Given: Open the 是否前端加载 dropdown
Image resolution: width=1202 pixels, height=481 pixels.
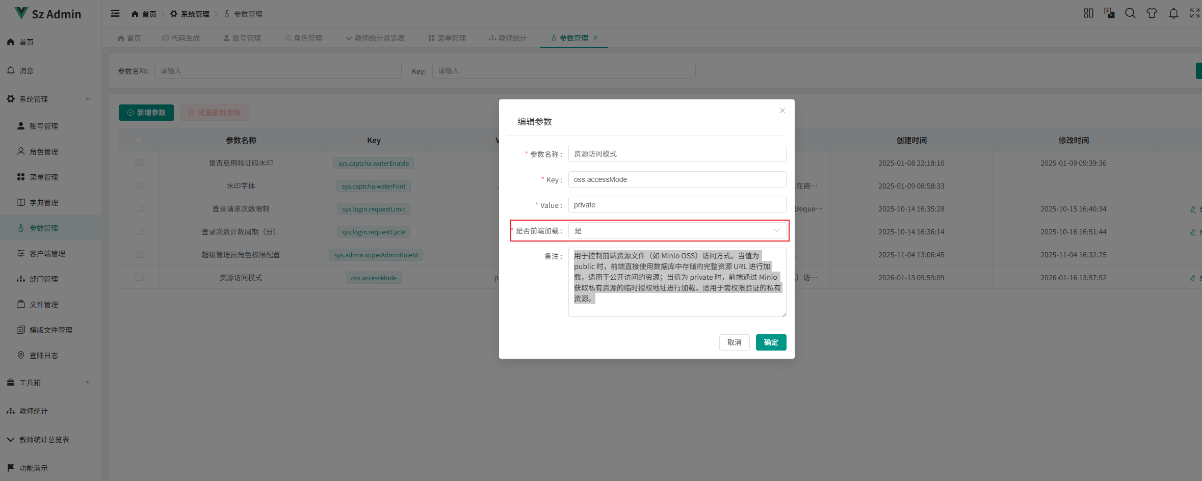Looking at the screenshot, I should (676, 230).
